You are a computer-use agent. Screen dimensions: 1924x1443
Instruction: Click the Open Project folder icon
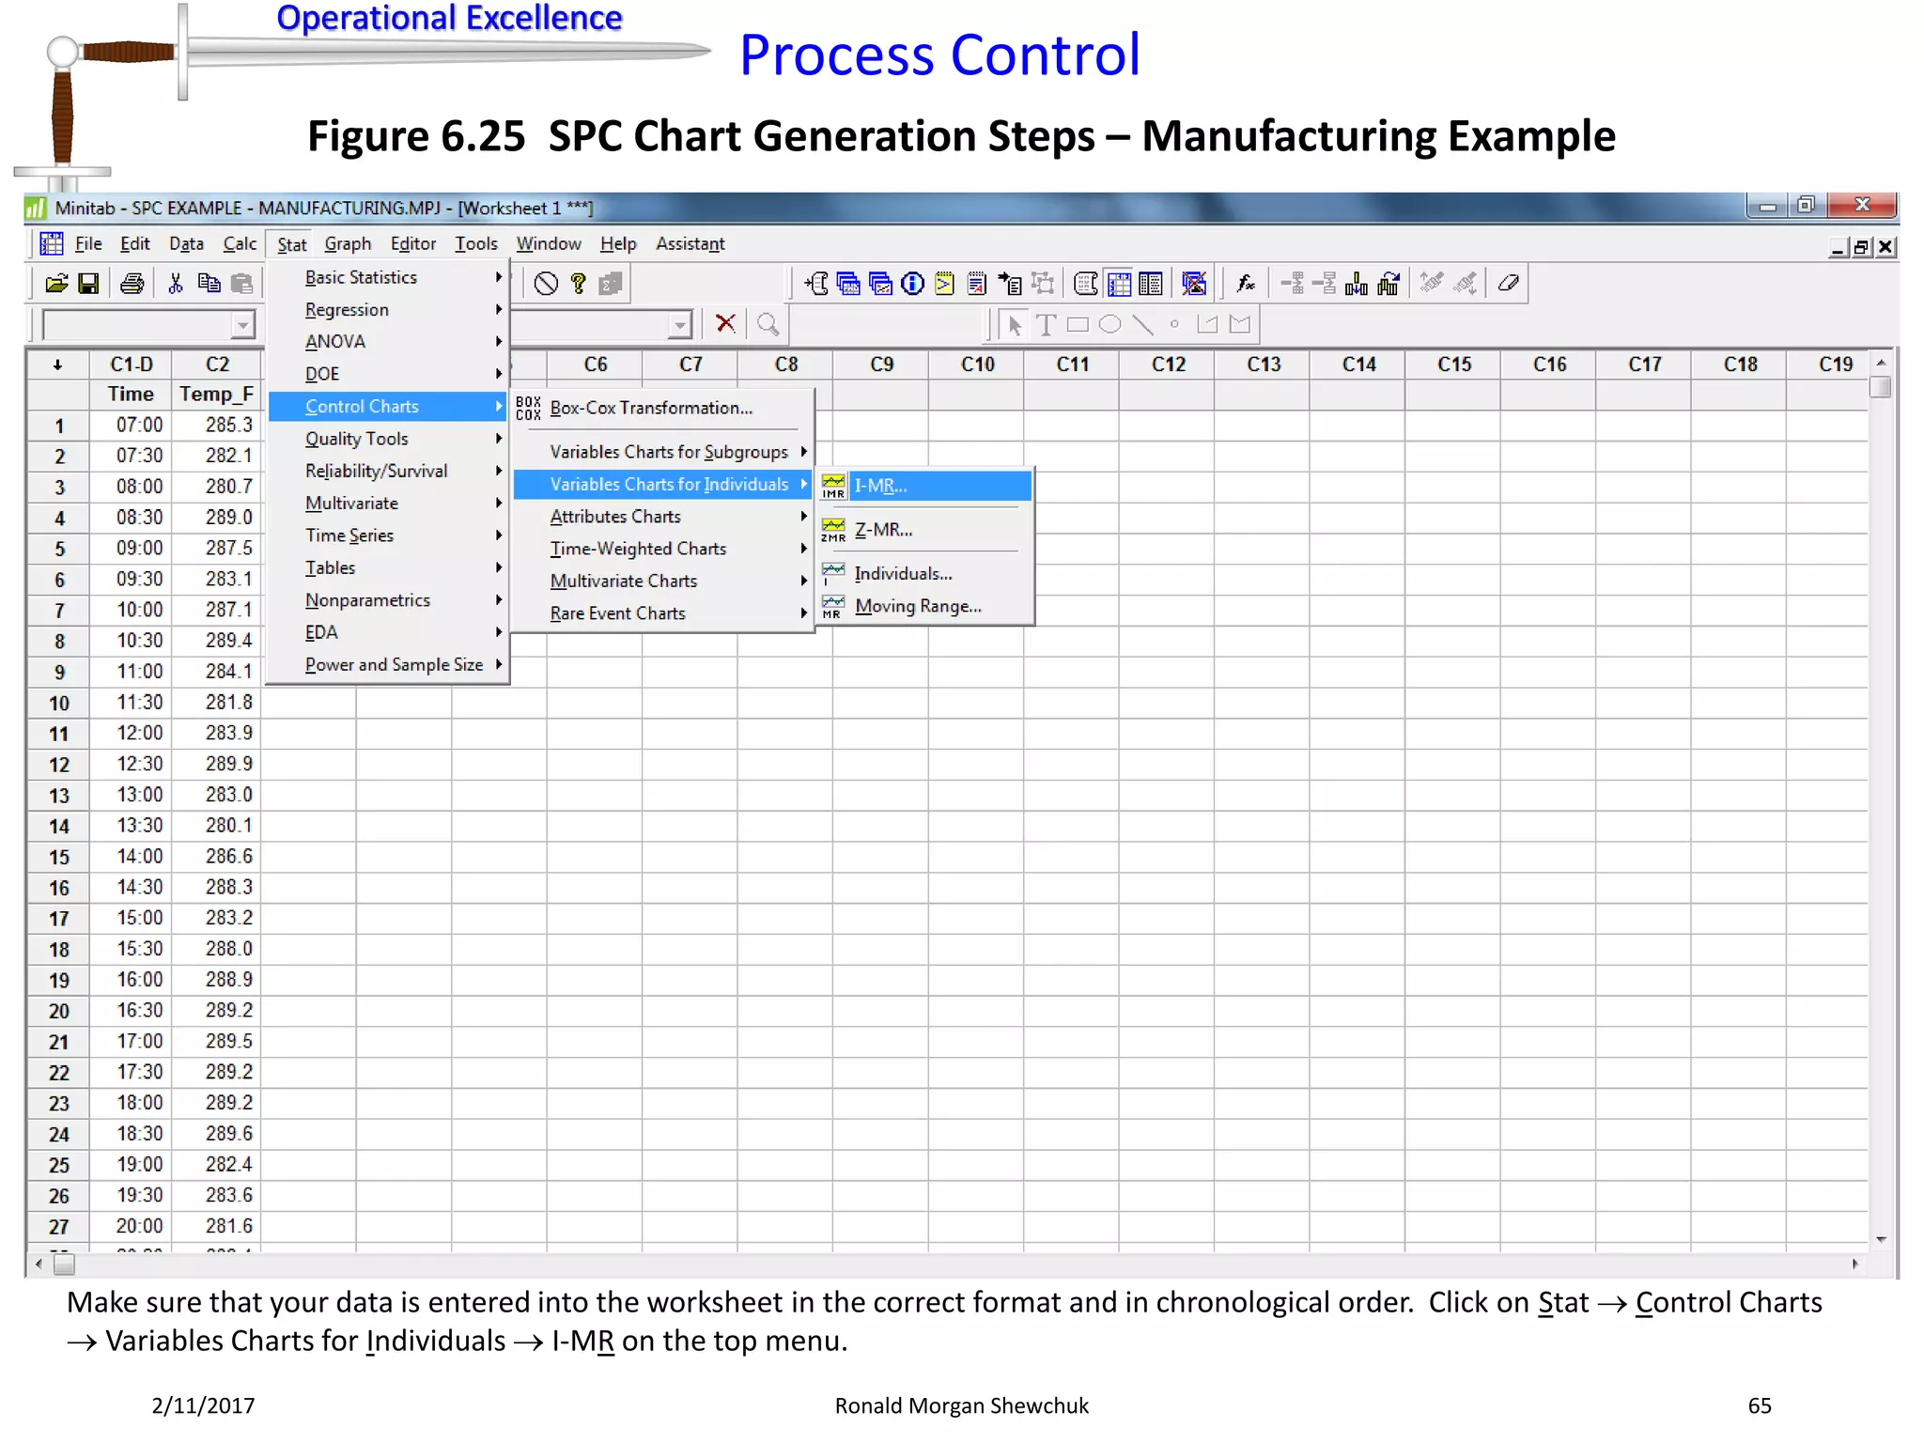(x=56, y=284)
